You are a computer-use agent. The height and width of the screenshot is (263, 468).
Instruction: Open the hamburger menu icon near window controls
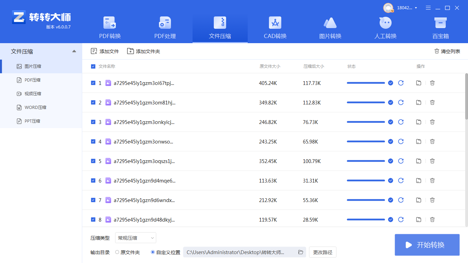(428, 8)
